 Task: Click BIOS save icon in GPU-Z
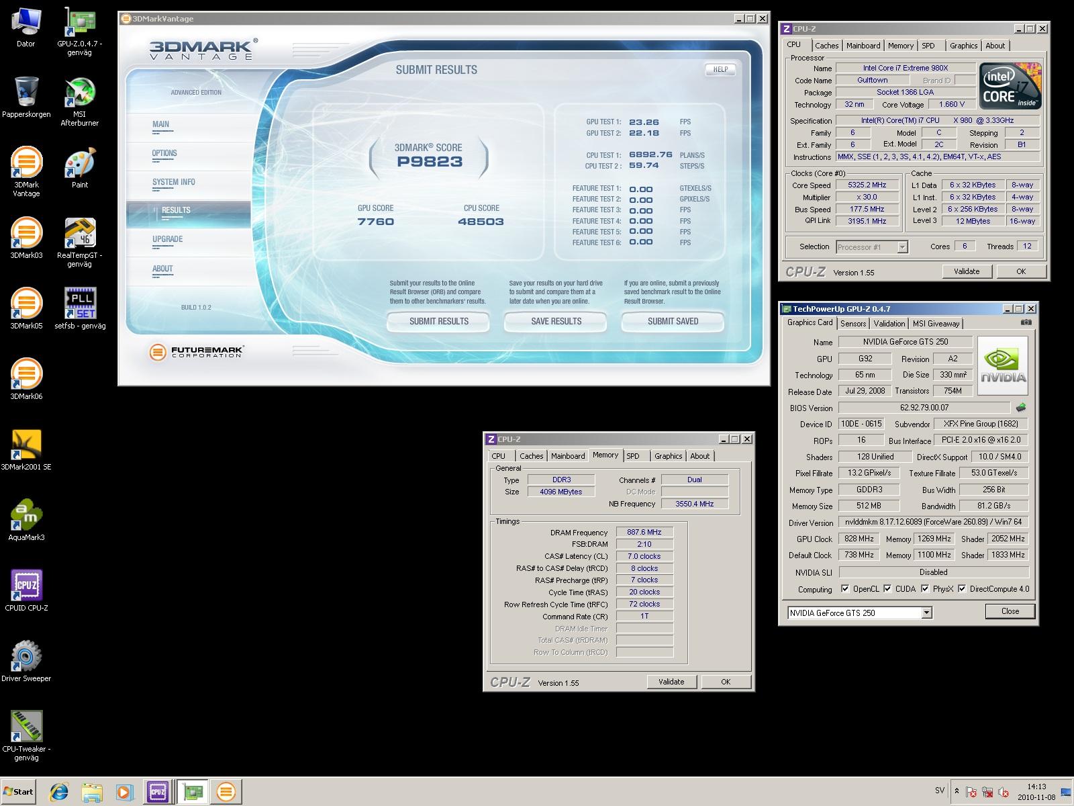[x=1021, y=407]
